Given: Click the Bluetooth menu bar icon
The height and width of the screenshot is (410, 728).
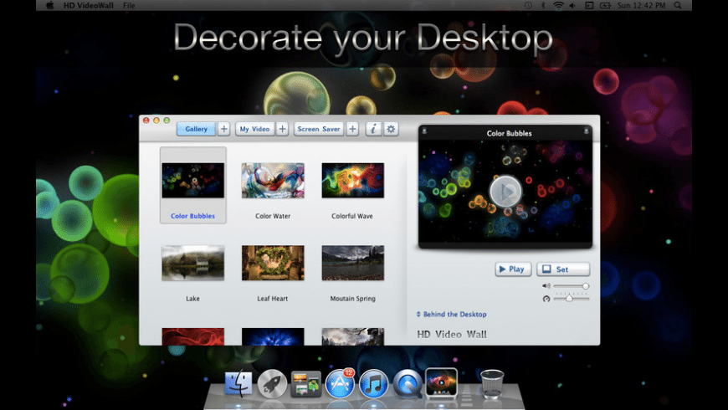Looking at the screenshot, I should coord(543,6).
